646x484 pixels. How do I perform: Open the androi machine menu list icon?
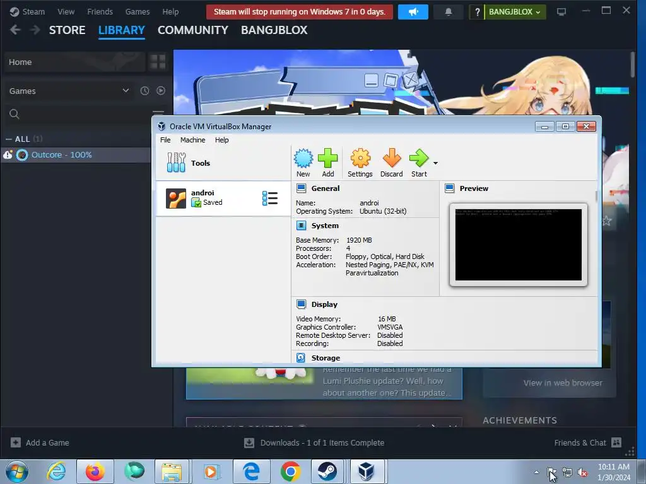pyautogui.click(x=270, y=199)
